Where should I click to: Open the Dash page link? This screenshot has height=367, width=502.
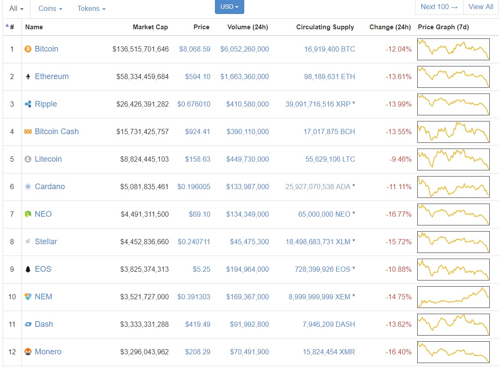click(x=44, y=324)
